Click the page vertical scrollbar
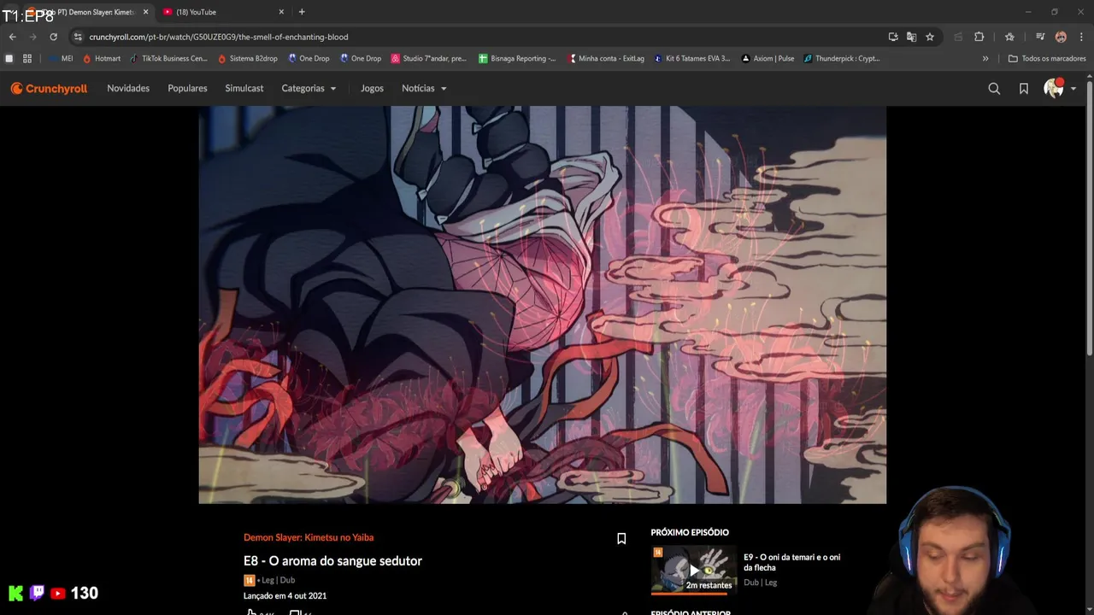1094x615 pixels. tap(1089, 218)
